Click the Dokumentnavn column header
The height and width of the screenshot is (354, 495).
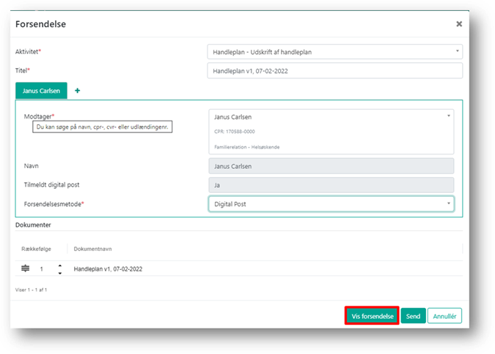(92, 249)
